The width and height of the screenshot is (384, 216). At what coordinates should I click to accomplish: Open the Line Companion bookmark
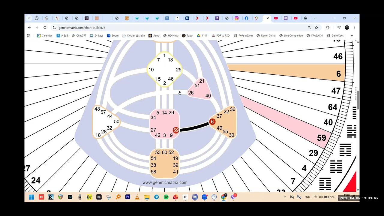291,36
